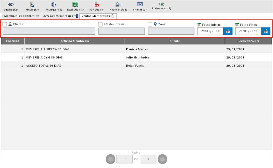Viewport: 273px width, 168px height.
Task: Open the Fecha Inicial calendar picker
Action: coord(228,31)
